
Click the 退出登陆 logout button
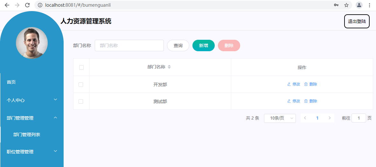(x=357, y=21)
